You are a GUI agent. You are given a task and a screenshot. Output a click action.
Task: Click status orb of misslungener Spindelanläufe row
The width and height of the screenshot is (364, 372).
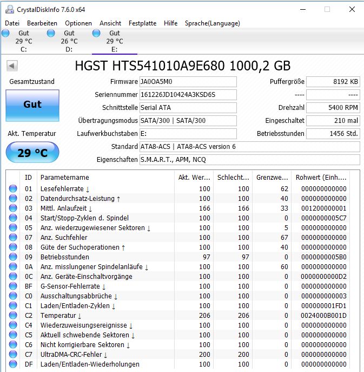pyautogui.click(x=13, y=266)
